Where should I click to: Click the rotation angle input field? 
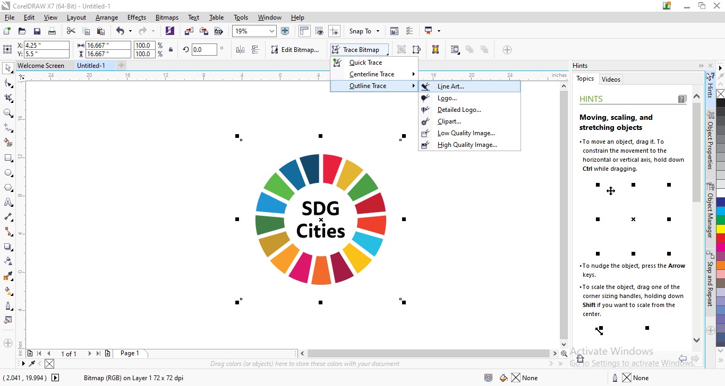click(204, 50)
